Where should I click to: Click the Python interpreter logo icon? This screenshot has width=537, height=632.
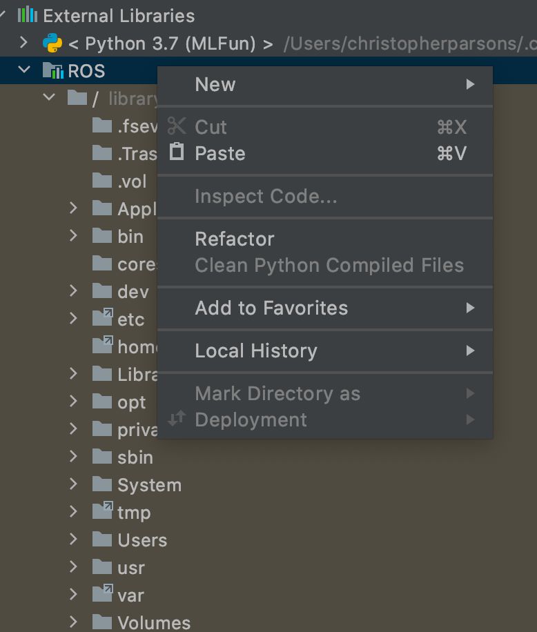coord(52,43)
